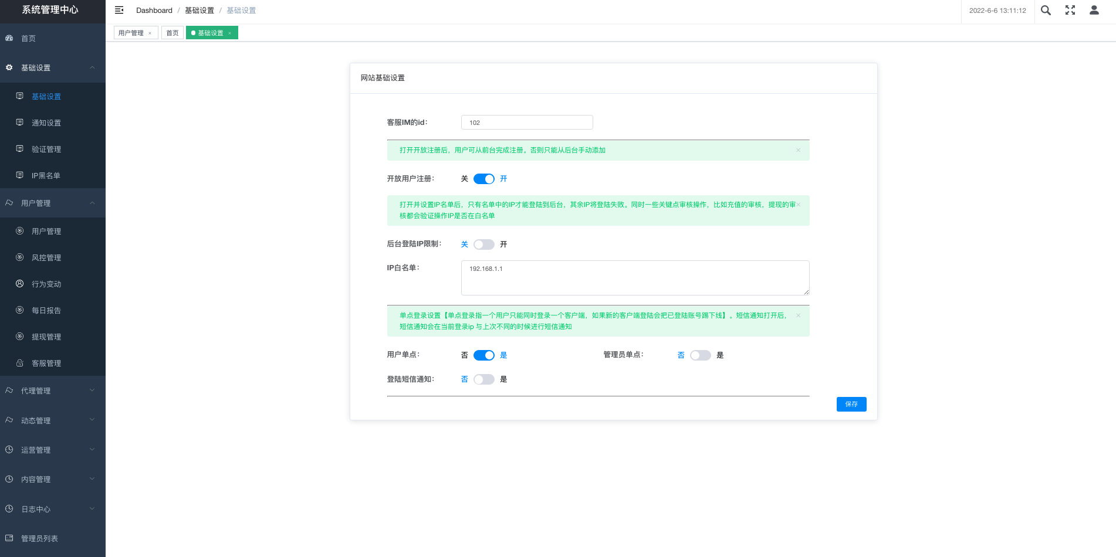The height and width of the screenshot is (557, 1116).
Task: Click the 系统管理中心 title logo
Action: (50, 10)
